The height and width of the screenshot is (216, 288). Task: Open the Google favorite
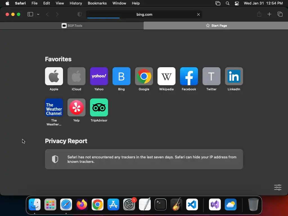tap(144, 76)
